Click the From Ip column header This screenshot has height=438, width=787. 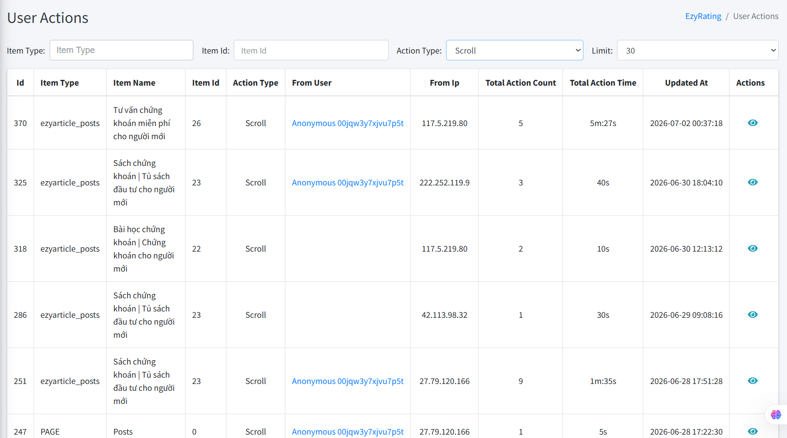444,83
